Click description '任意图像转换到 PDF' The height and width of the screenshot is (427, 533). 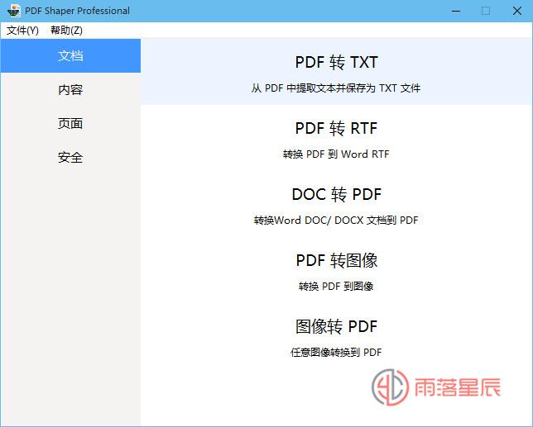(x=336, y=353)
